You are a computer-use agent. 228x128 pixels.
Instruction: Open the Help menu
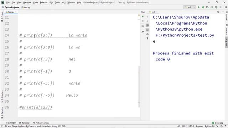79,2
